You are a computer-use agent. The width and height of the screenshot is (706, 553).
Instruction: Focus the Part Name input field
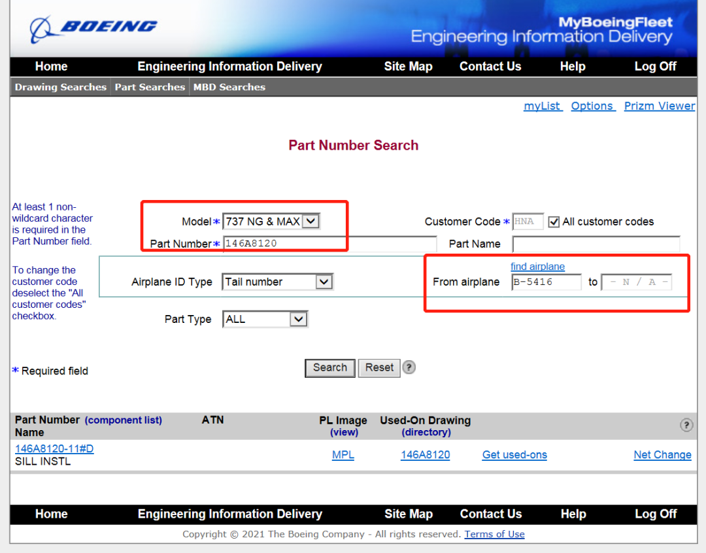click(x=596, y=244)
